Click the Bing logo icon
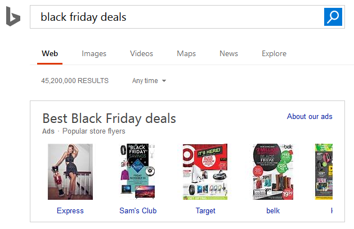 pyautogui.click(x=13, y=17)
